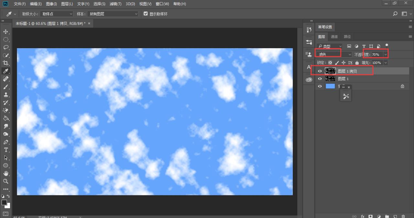Add a layer style with fx
Image resolution: width=414 pixels, height=218 pixels.
click(363, 216)
